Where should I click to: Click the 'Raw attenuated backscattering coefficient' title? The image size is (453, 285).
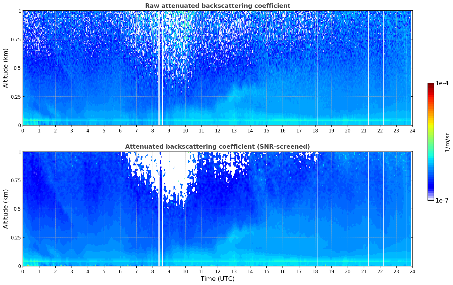[x=217, y=6]
